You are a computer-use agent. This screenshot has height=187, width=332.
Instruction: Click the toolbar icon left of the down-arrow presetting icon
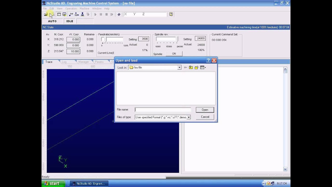[x=71, y=15]
